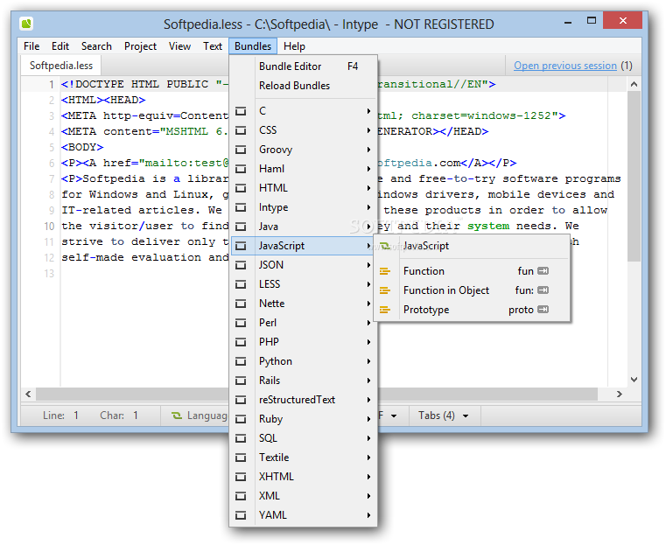666x545 pixels.
Task: Click Open previous session link
Action: [564, 66]
